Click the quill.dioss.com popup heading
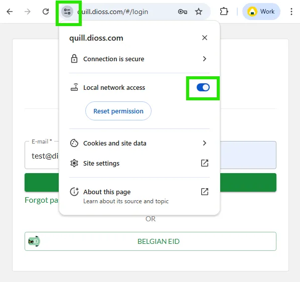The height and width of the screenshot is (282, 300). [96, 38]
